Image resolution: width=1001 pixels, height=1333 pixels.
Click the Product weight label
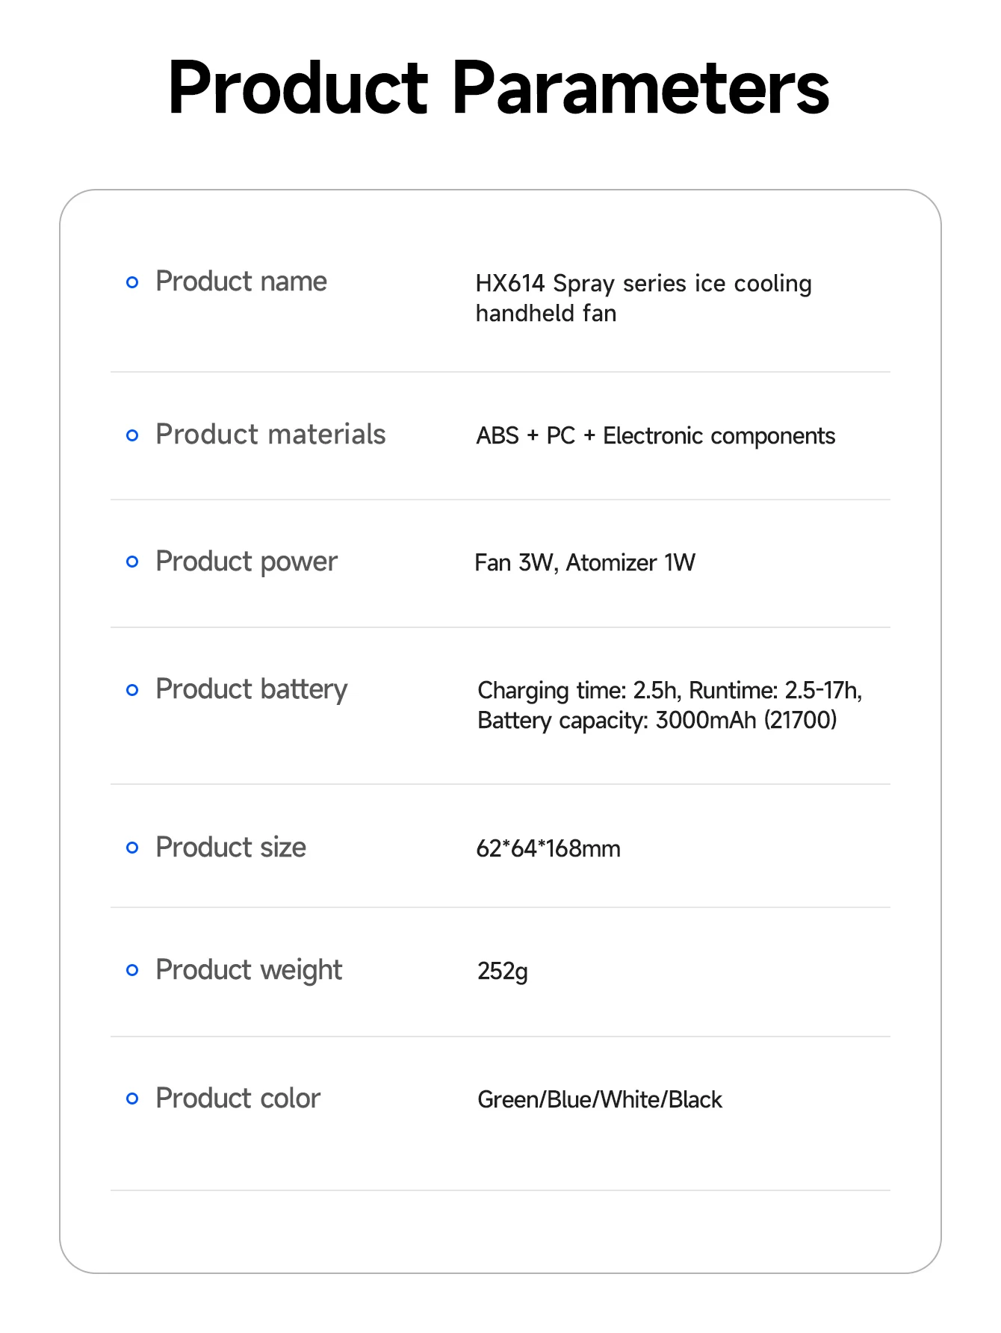pos(249,970)
